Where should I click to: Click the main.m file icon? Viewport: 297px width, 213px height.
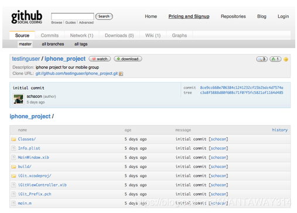(13, 203)
